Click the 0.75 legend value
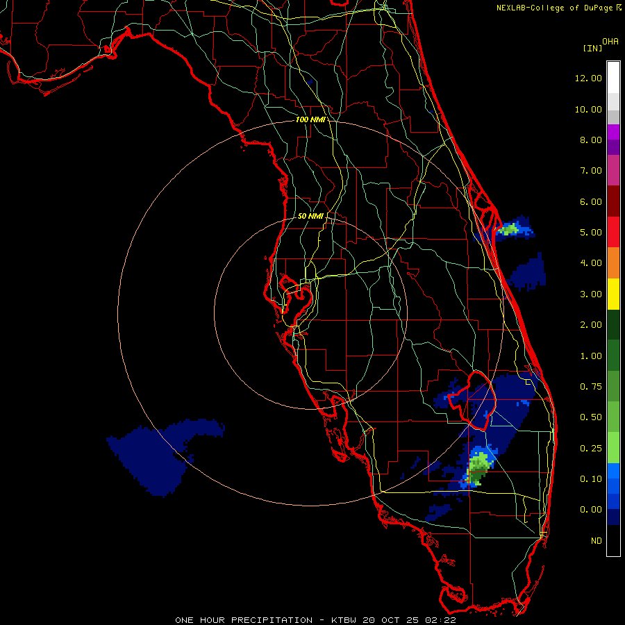 (591, 387)
